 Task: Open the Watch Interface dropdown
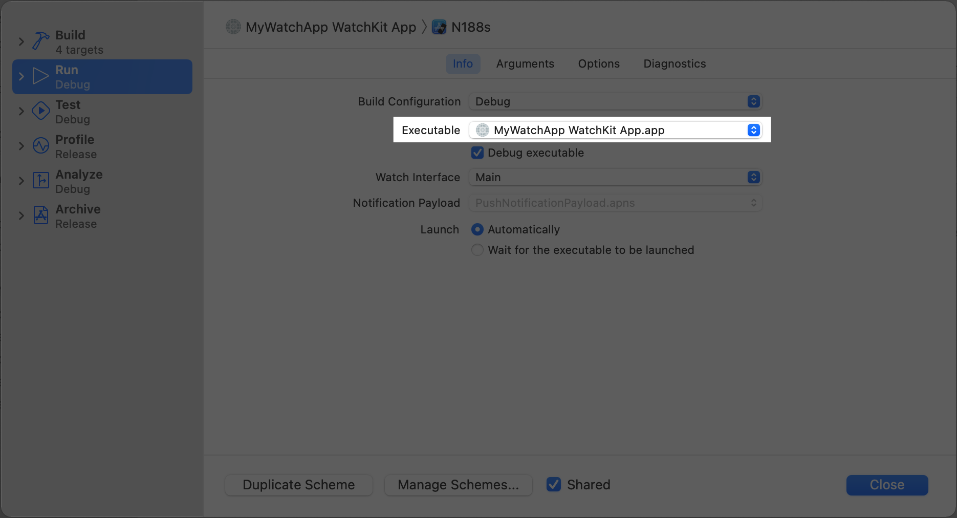(615, 178)
